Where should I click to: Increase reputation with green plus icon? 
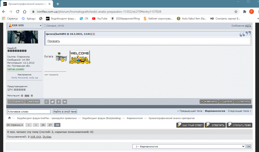[32, 96]
